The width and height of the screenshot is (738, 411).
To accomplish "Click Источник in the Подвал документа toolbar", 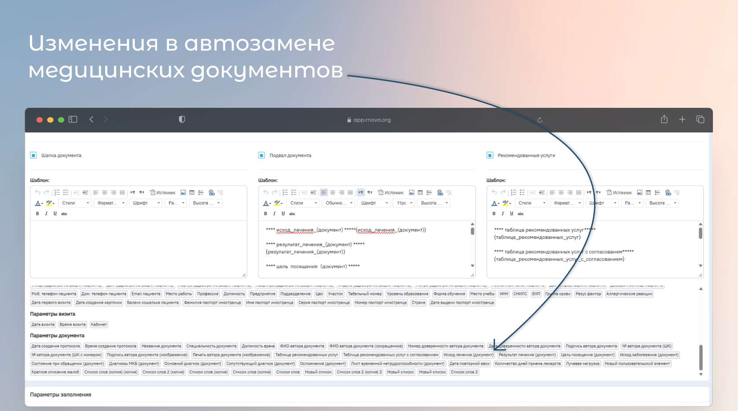I will pos(391,193).
